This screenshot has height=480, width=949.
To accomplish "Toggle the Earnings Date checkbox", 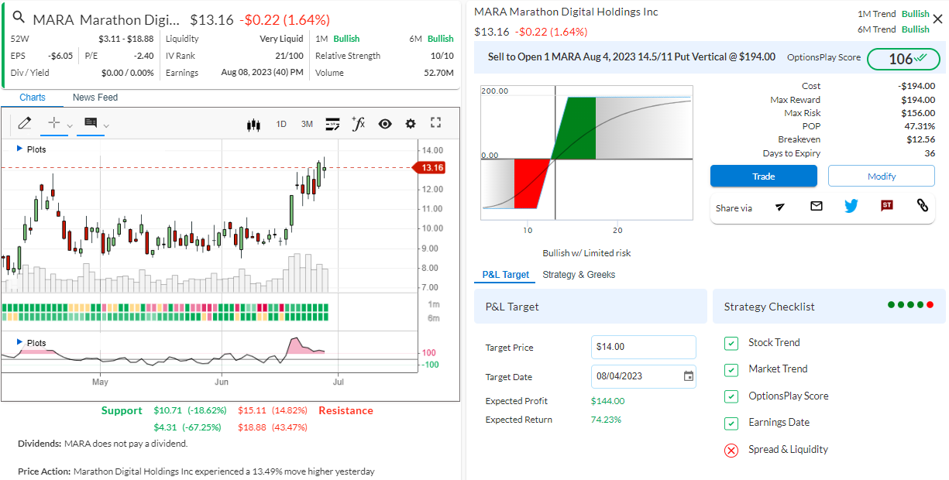I will coord(731,423).
